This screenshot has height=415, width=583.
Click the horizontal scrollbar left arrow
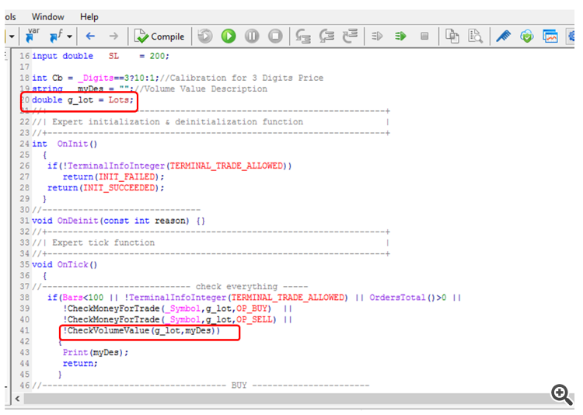click(17, 399)
